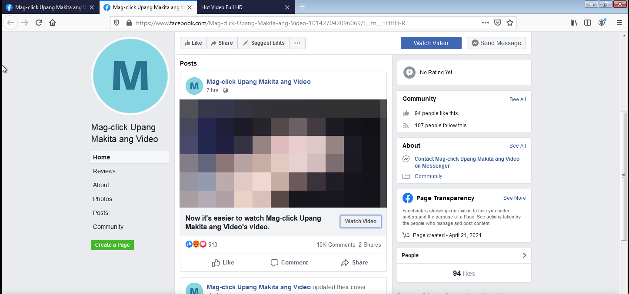Image resolution: width=629 pixels, height=294 pixels.
Task: Toggle the Firefox sidebar view
Action: click(x=588, y=23)
